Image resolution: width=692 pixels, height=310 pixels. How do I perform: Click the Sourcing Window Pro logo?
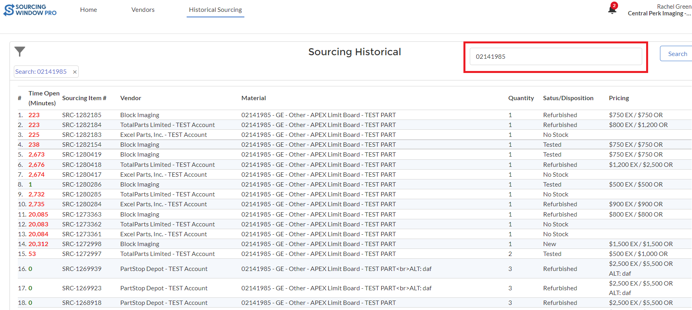click(30, 10)
